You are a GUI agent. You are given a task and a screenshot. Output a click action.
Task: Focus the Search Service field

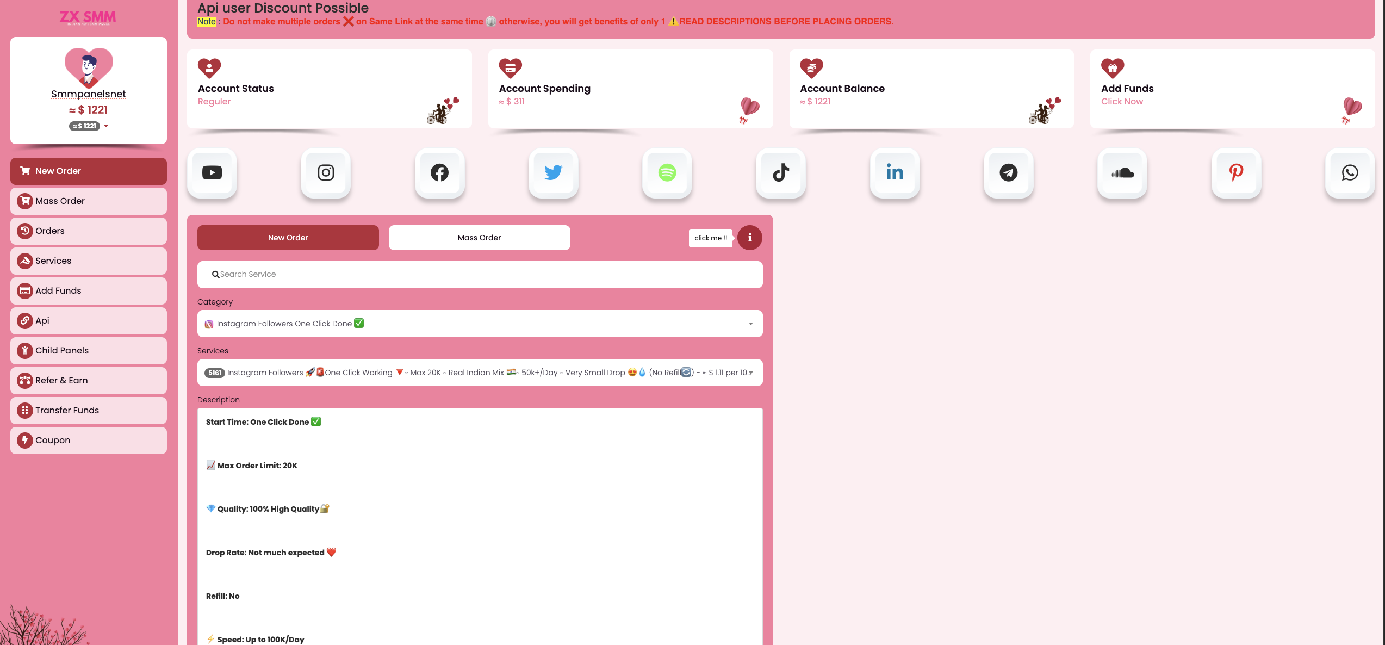pos(480,275)
